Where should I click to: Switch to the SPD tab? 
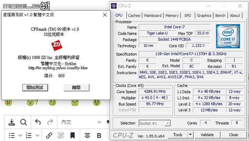click(188, 16)
